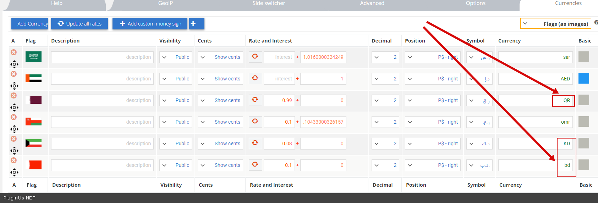The image size is (598, 203).
Task: Remove the KD currency row
Action: (x=13, y=139)
